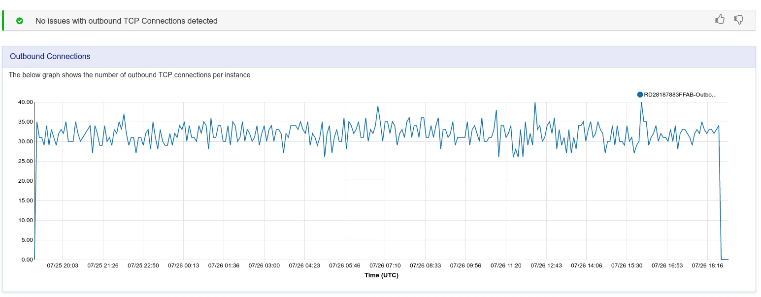
Task: Toggle the RD28187883FFAB-Outbo... legend label
Action: pos(680,95)
